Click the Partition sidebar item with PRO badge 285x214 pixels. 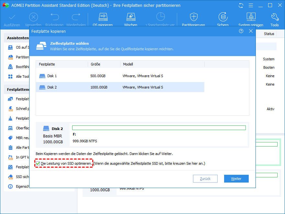(x=18, y=57)
